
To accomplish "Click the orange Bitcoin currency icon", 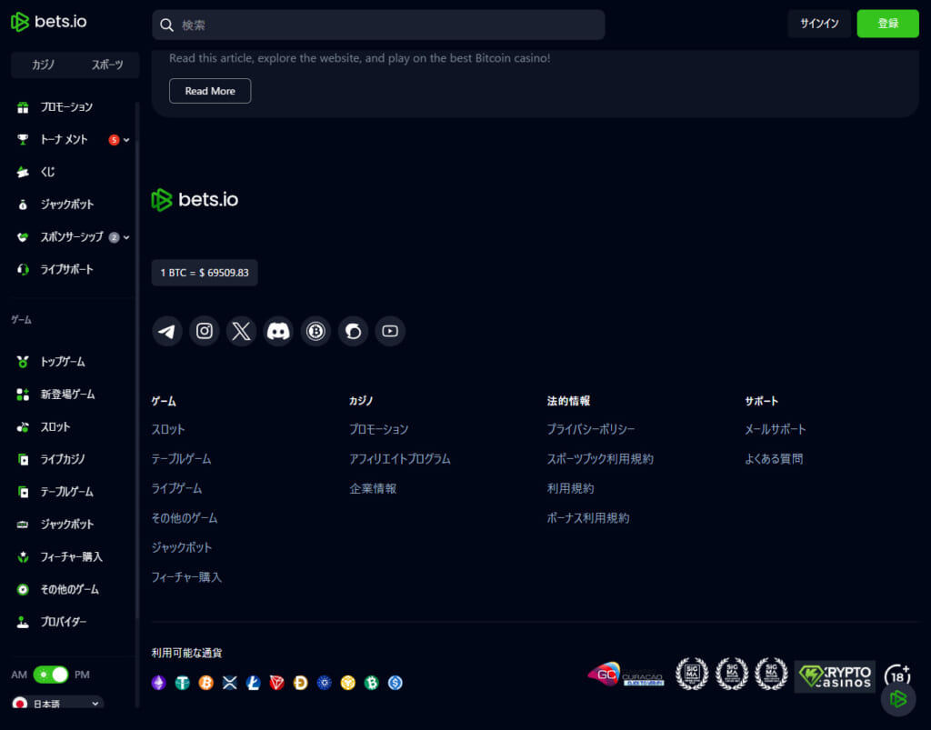I will pos(206,683).
